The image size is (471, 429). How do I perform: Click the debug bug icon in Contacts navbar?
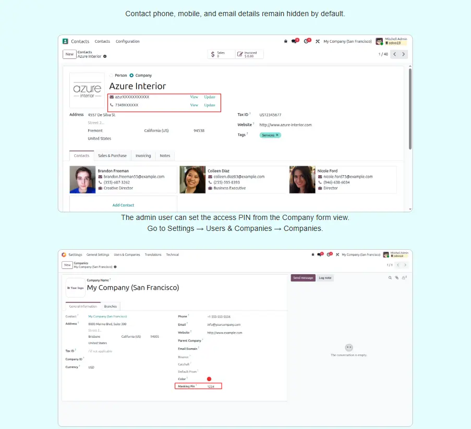coord(285,41)
